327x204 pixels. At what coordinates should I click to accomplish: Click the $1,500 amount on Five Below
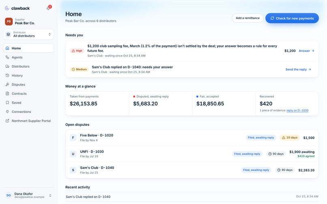click(309, 138)
